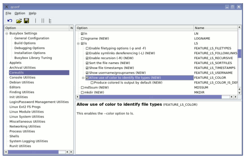Enable the md5sum checkbox
Viewport: 246px width, 158px height.
coord(82,87)
